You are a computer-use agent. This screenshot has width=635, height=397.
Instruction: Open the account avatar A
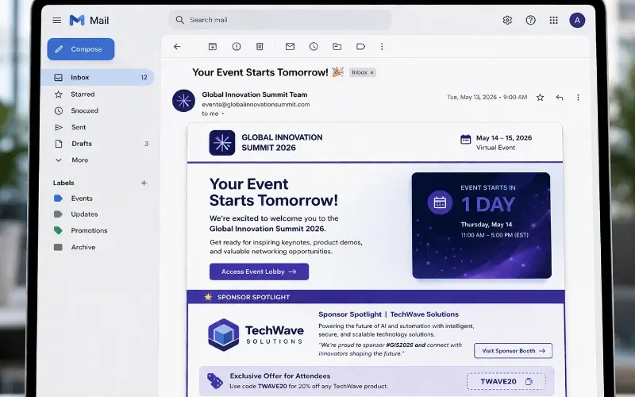click(577, 21)
